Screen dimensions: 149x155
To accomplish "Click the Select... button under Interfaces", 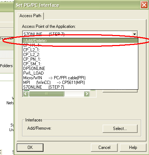I will tap(120, 129).
